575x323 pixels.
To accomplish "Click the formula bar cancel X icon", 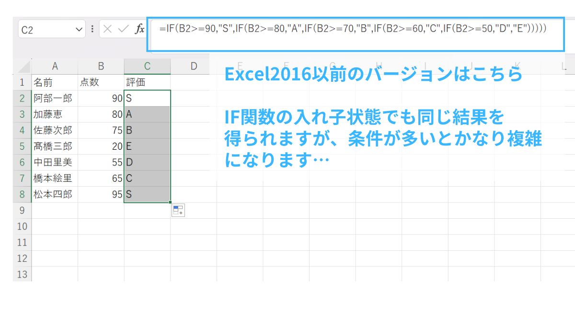I will tap(107, 29).
